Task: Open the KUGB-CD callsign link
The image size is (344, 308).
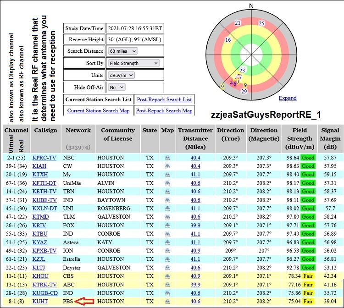Action: pos(45,293)
